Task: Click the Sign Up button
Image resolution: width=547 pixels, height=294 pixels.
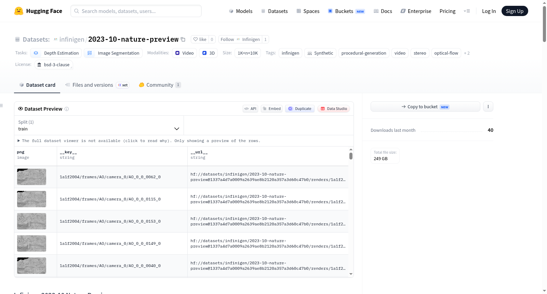Action: pos(515,11)
